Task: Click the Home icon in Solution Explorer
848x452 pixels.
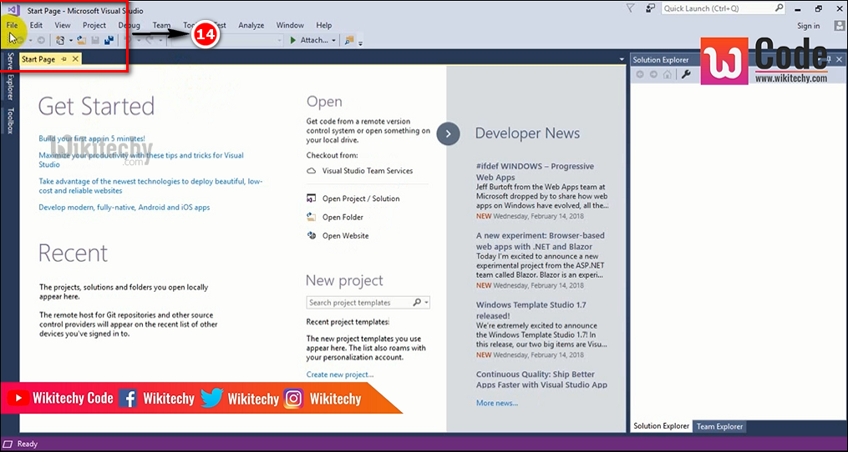Action: tap(667, 74)
